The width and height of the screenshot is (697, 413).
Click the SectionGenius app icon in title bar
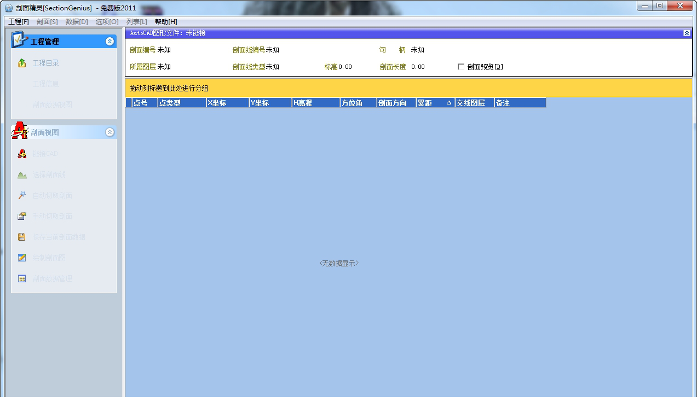(x=9, y=8)
